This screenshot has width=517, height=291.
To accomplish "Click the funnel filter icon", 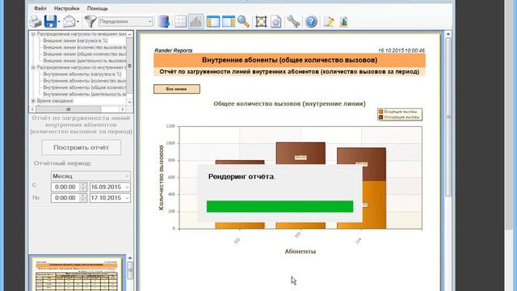I will coord(90,22).
